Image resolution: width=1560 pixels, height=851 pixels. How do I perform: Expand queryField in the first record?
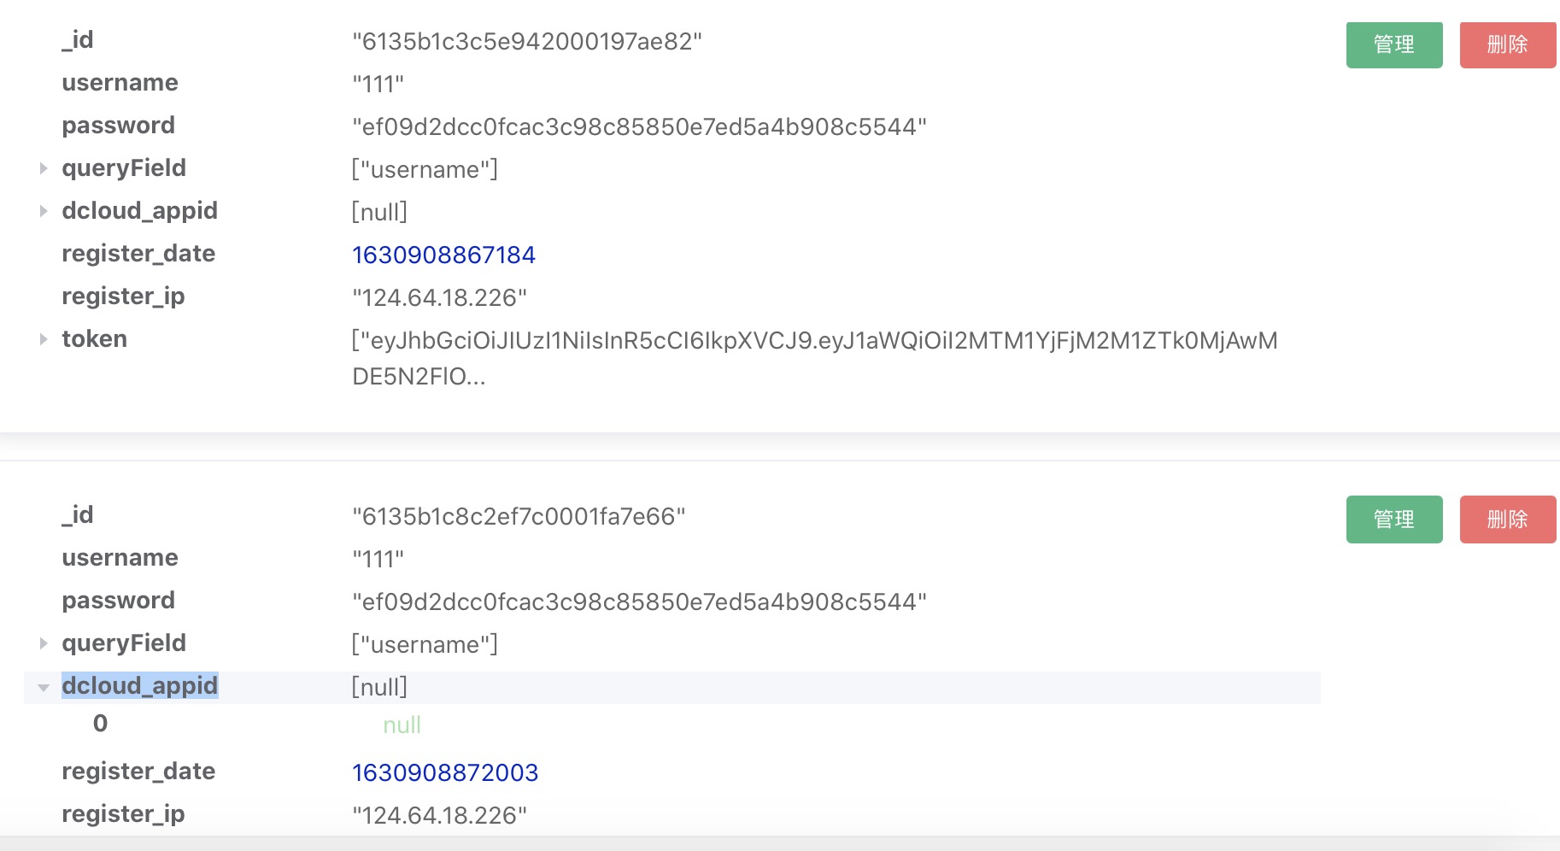pos(44,168)
